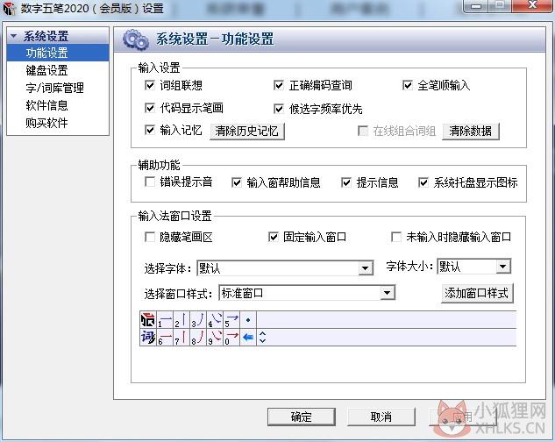This screenshot has height=442, width=555.
Task: Click 添加窗口样式 button
Action: point(477,293)
